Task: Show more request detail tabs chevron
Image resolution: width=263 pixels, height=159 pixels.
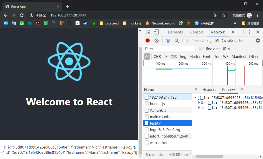Action: point(242,90)
